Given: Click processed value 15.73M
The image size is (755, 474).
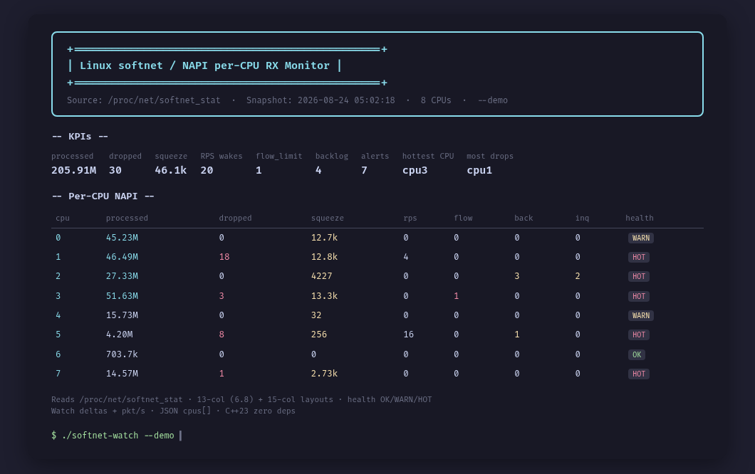Looking at the screenshot, I should 122,315.
